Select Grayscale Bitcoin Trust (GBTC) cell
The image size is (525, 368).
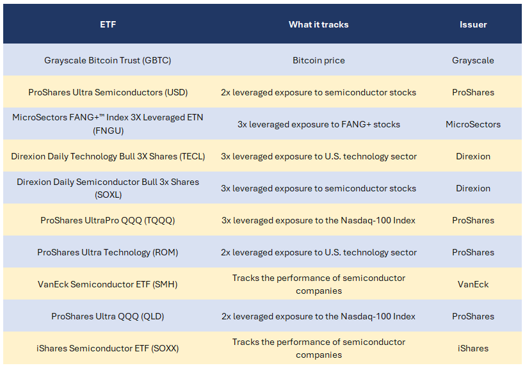tap(108, 60)
